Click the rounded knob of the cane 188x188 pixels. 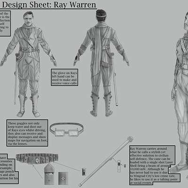[x=130, y=139]
